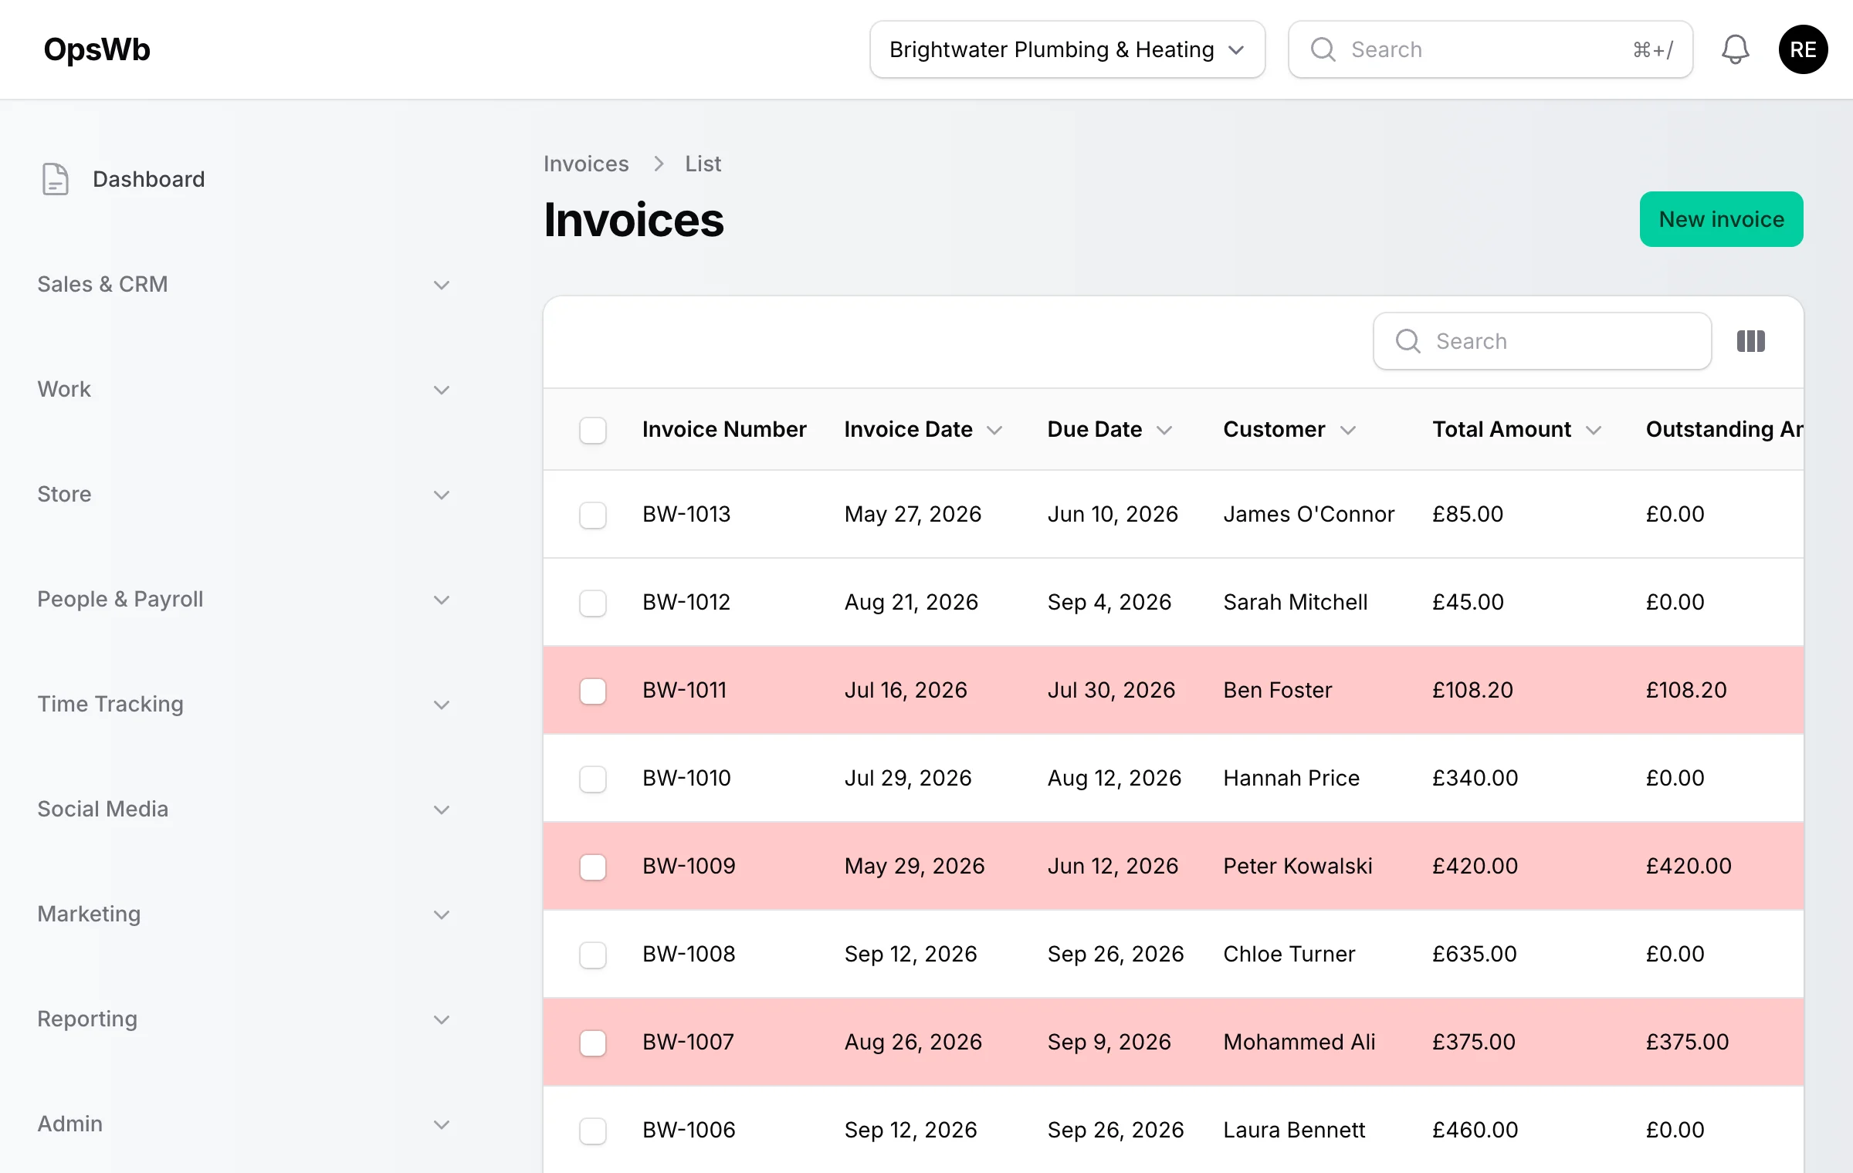Expand the Store section
The height and width of the screenshot is (1173, 1853).
(x=244, y=494)
